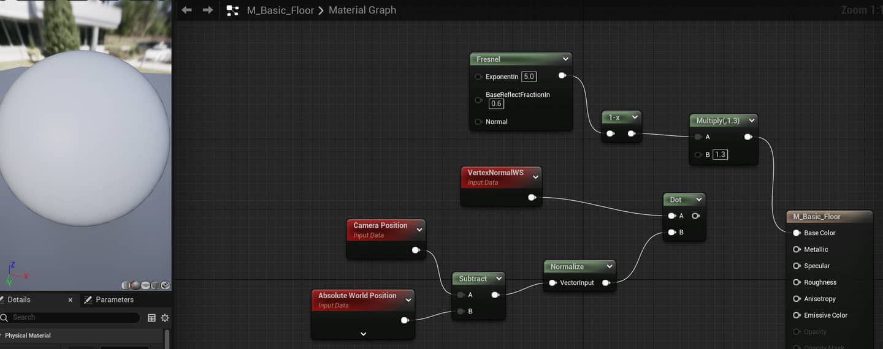This screenshot has height=349, width=883.
Task: Click the Roughness input pin
Action: click(x=797, y=282)
